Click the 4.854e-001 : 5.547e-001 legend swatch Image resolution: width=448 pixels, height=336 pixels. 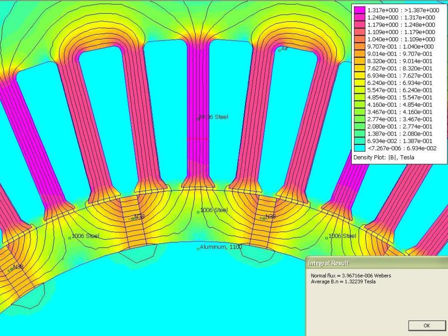tap(359, 97)
